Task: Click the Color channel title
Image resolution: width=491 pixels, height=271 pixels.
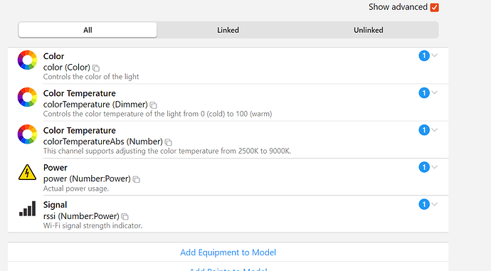Action: pos(53,56)
